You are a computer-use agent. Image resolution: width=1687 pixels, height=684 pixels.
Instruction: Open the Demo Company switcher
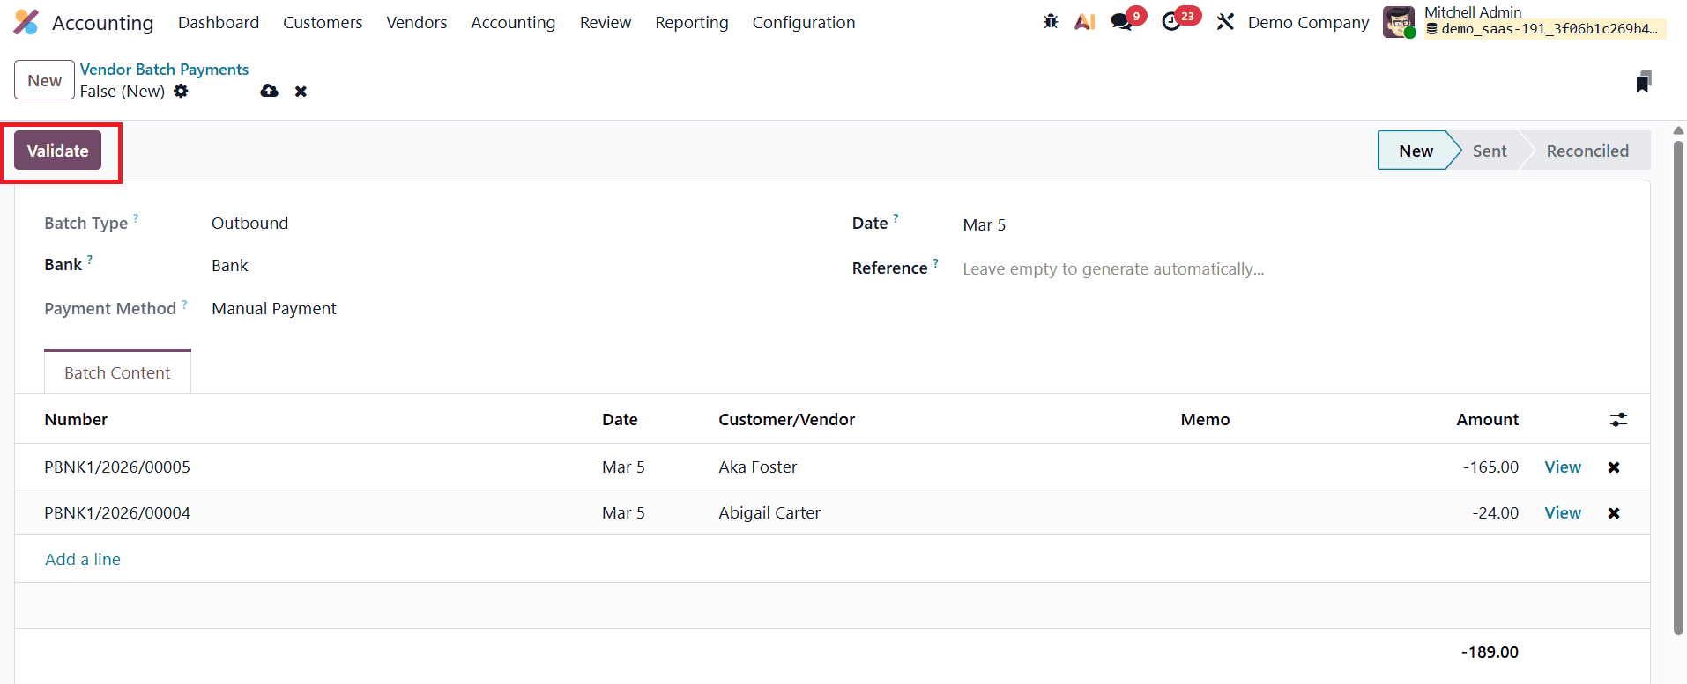tap(1308, 22)
